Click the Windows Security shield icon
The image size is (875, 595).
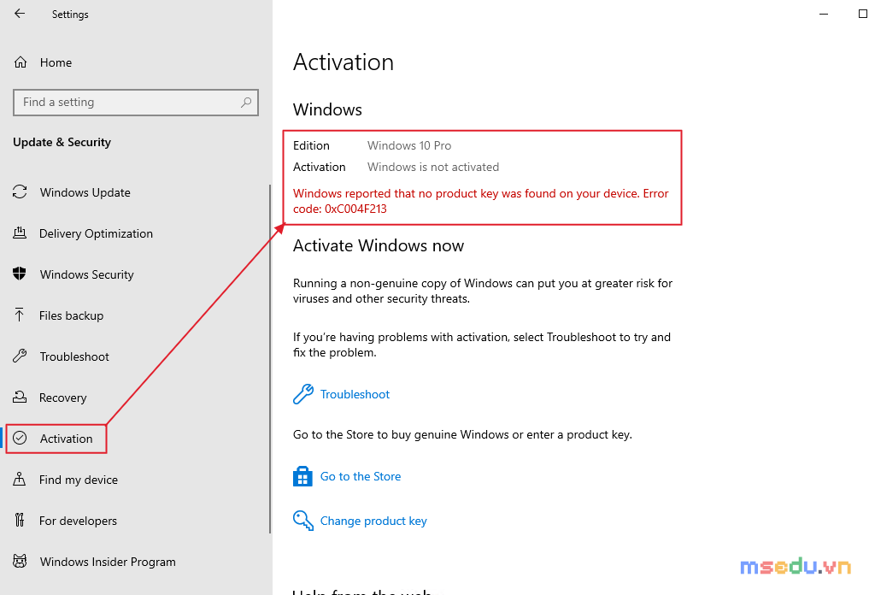[x=20, y=274]
